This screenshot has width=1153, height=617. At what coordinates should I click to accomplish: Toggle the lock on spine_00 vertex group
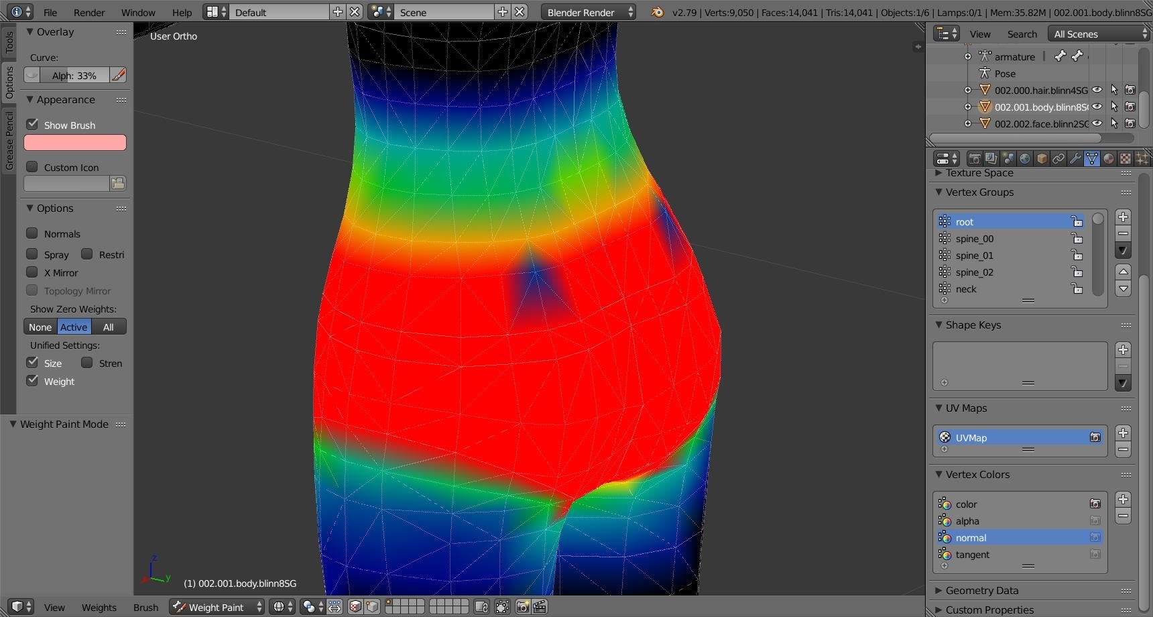[x=1077, y=239]
